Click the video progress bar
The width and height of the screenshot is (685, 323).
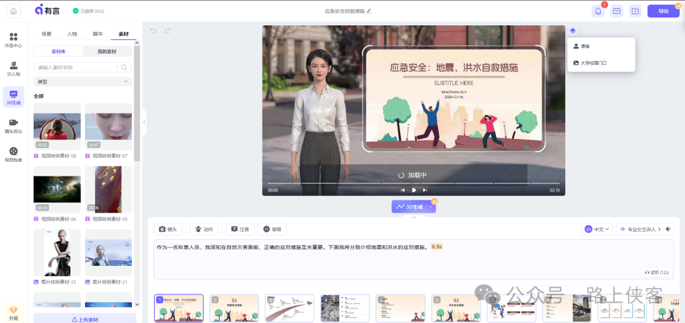click(414, 183)
